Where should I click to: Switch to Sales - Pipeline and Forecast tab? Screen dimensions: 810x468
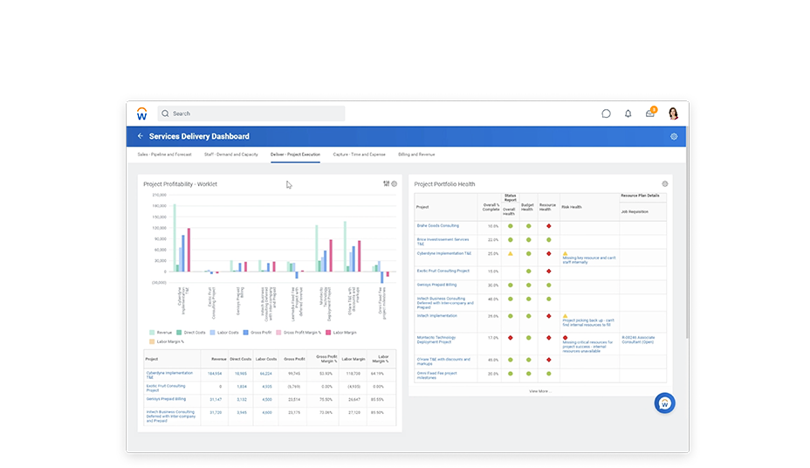pyautogui.click(x=164, y=155)
